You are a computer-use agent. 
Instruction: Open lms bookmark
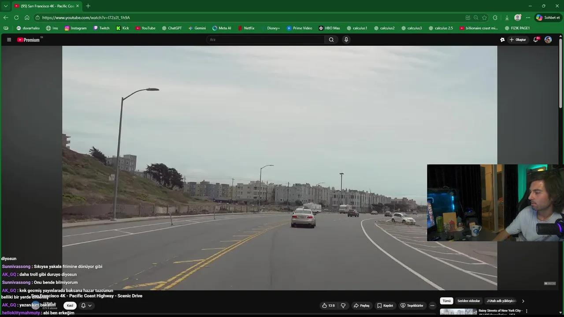[x=52, y=28]
